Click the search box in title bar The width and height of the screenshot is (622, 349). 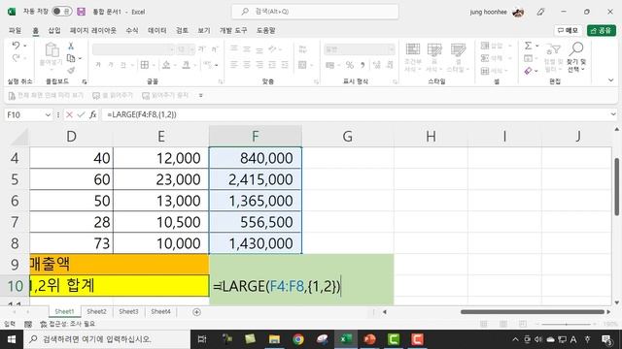pyautogui.click(x=315, y=12)
